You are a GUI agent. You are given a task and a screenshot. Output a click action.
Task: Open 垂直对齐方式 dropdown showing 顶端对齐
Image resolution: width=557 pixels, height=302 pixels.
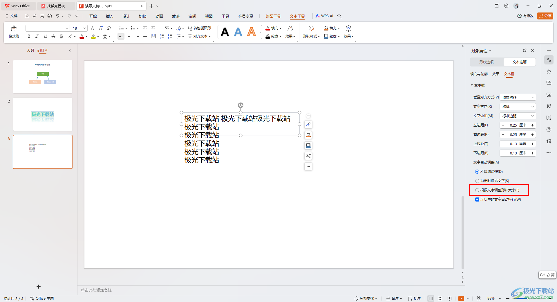click(518, 97)
